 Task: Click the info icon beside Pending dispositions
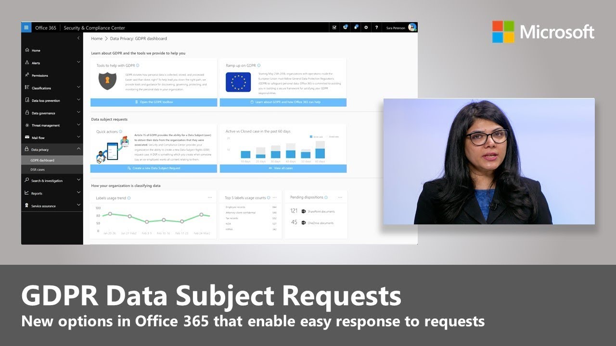(326, 197)
